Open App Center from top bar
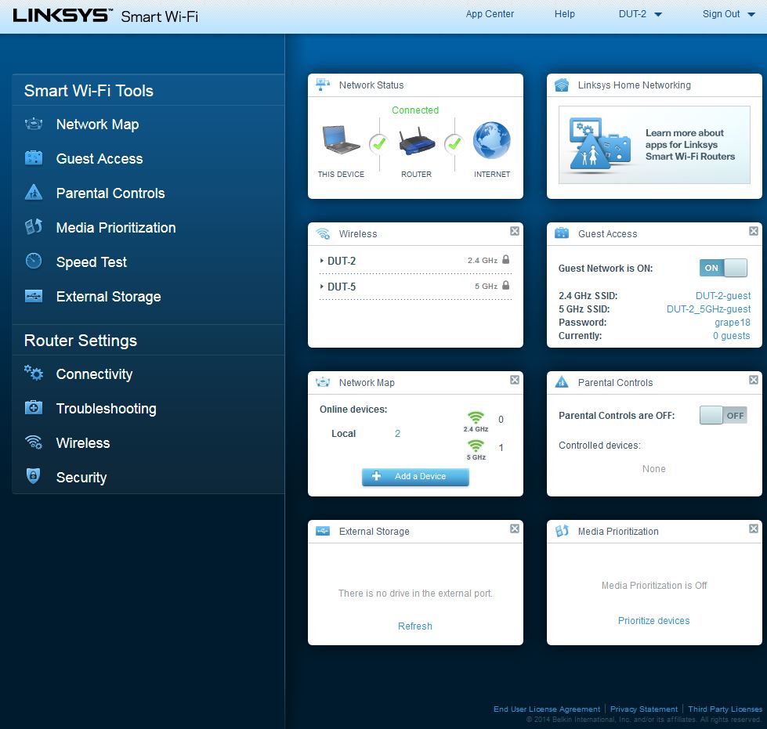Image resolution: width=767 pixels, height=729 pixels. click(x=490, y=14)
